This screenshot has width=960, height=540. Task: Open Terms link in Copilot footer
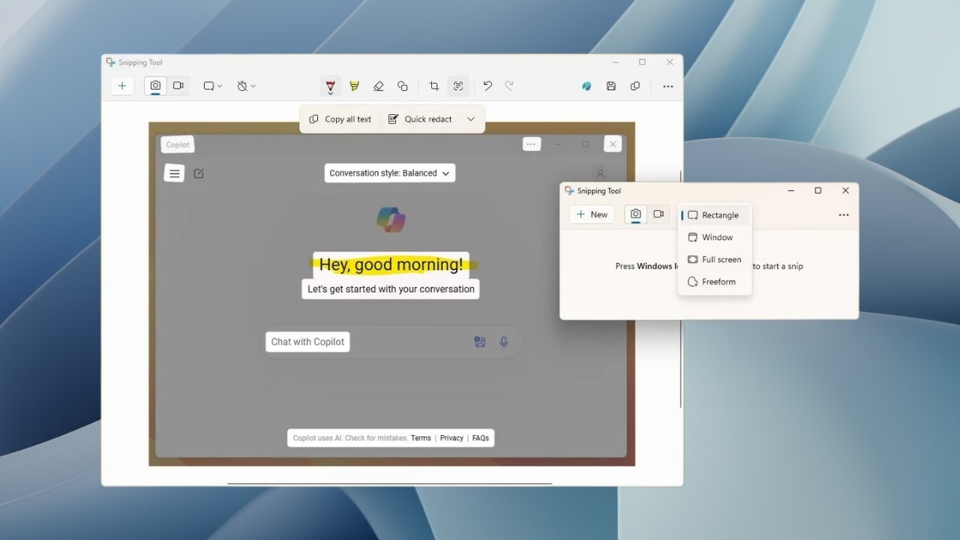click(421, 438)
